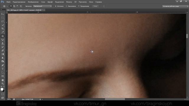Select the History Brush tool
Viewport: 189px width, 106px height.
(3, 47)
